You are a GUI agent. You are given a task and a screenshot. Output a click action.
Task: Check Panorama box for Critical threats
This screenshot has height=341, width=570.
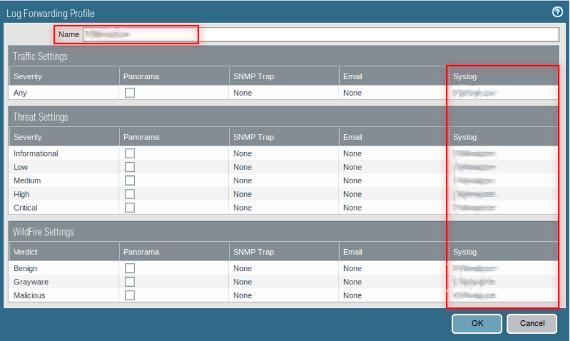[x=130, y=208]
